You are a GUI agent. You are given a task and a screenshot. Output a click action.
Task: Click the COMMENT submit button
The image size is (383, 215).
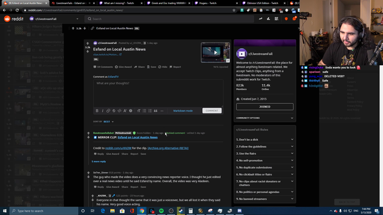tap(212, 110)
